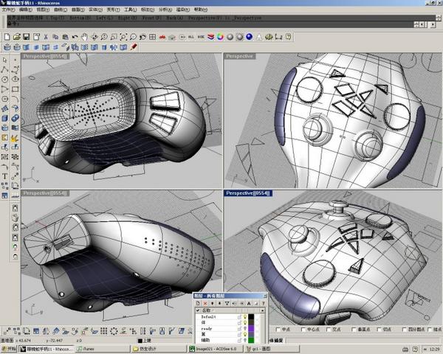The image size is (443, 354).
Task: Cut selection with the scissors icon
Action: [46, 37]
